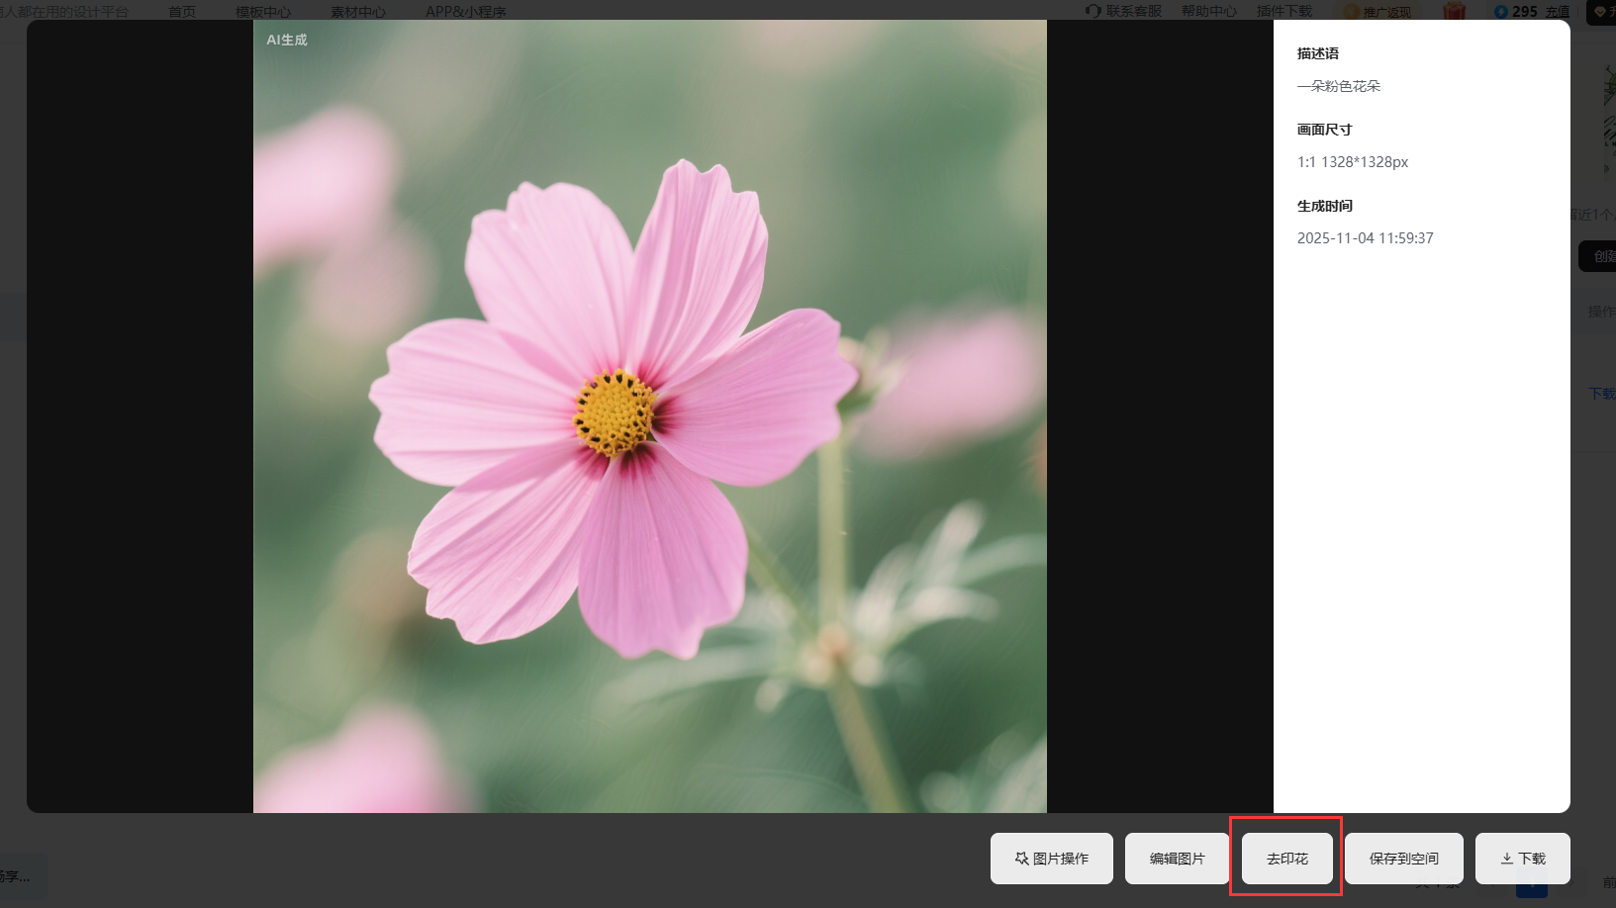Open the 图片操作 image actions button
1616x908 pixels.
(1051, 859)
